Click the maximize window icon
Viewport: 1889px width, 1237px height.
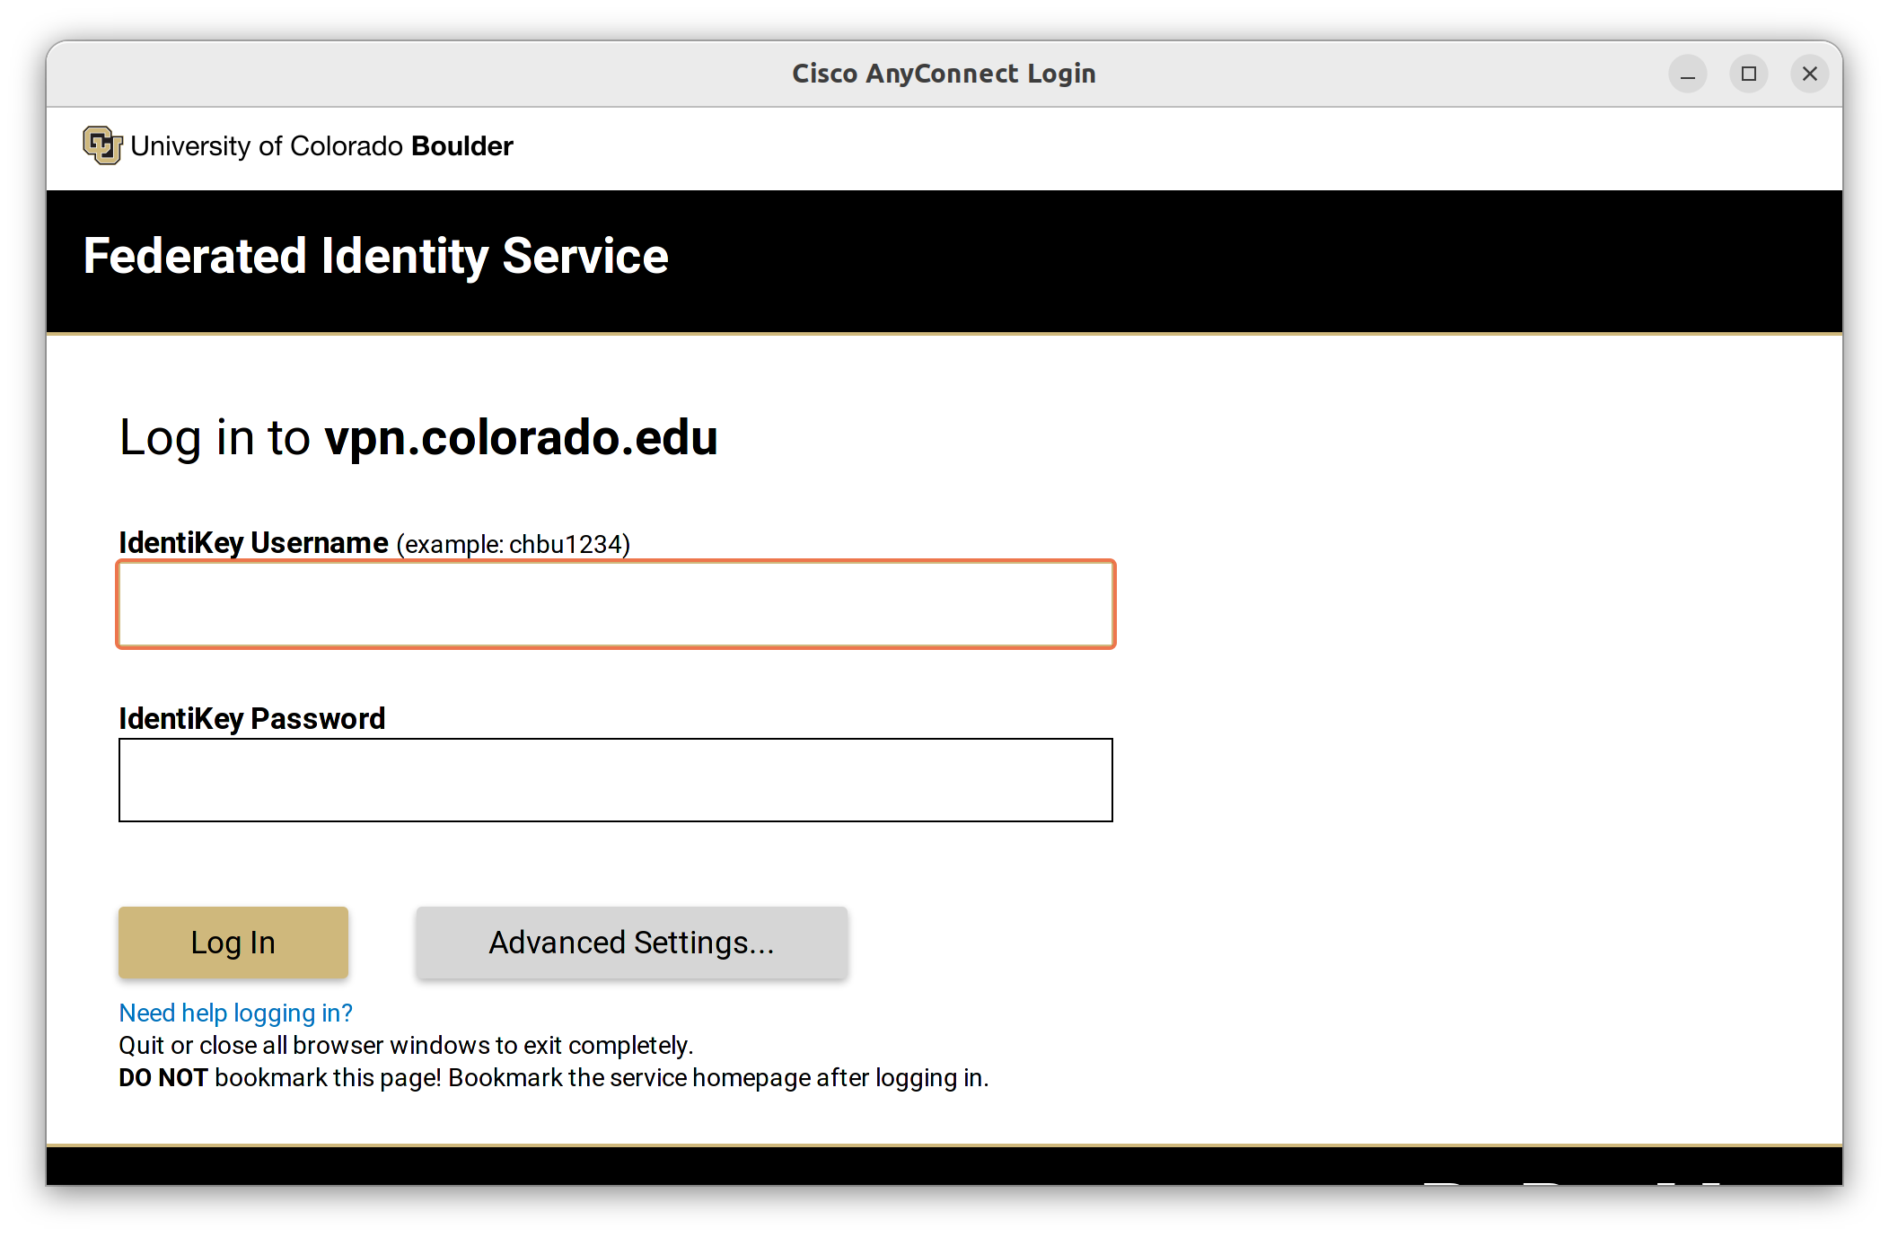(x=1748, y=73)
